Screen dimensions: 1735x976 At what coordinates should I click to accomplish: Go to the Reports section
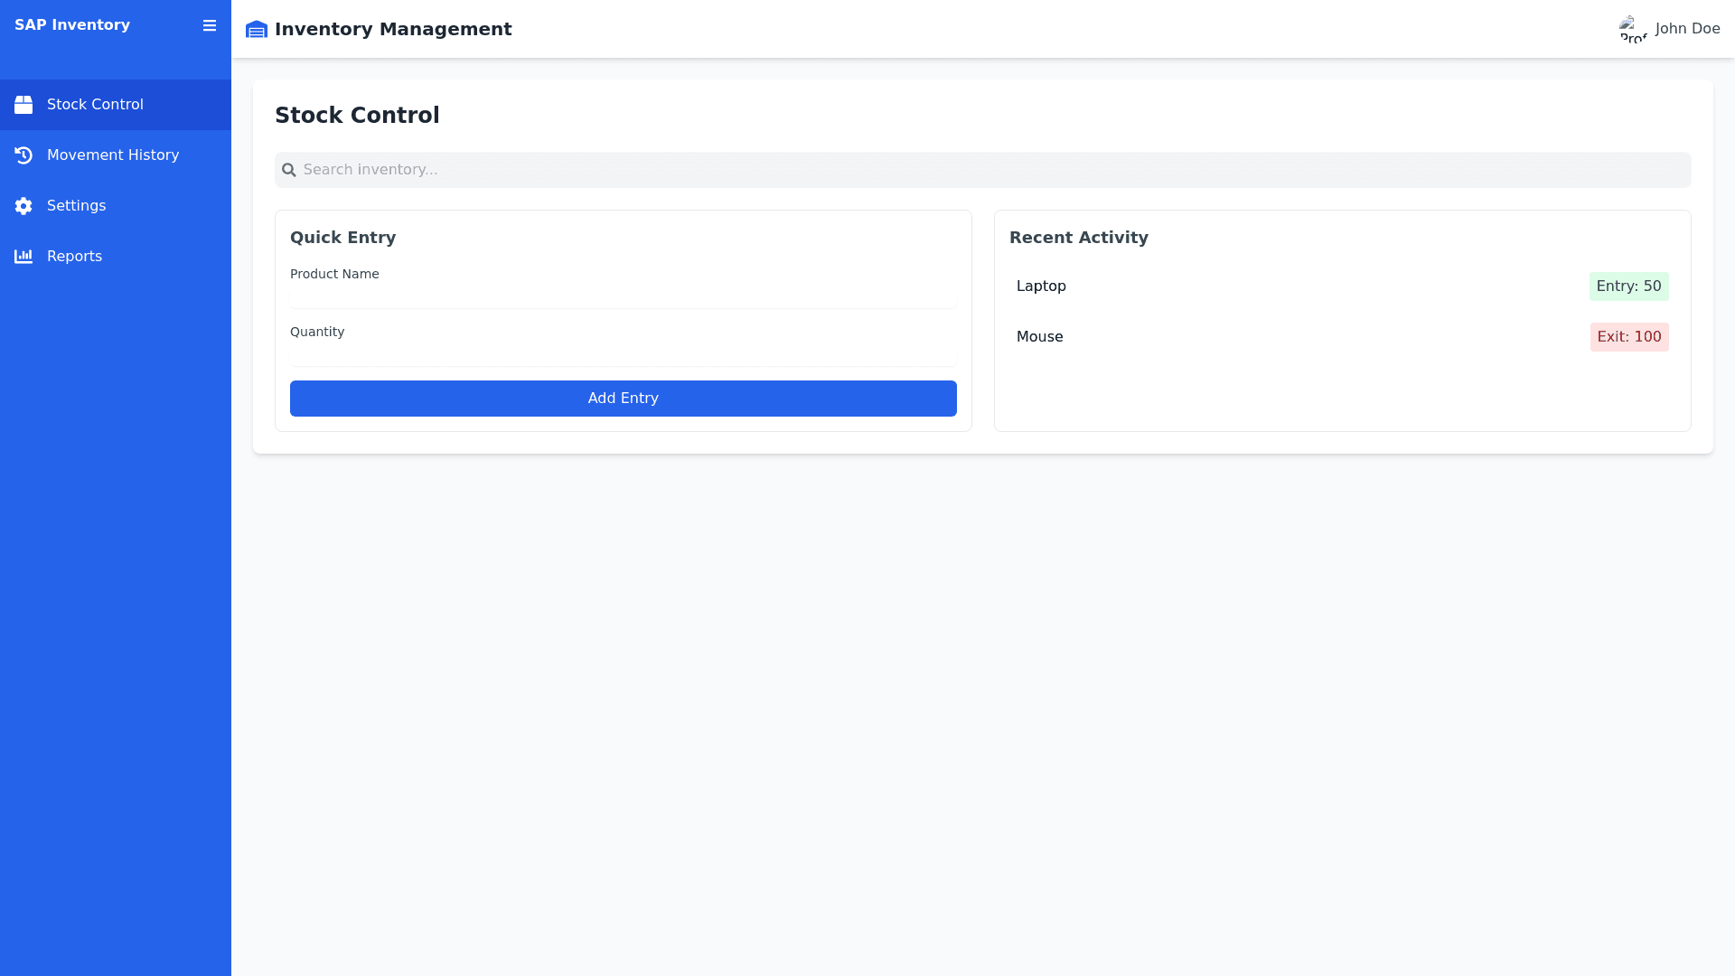click(x=74, y=257)
